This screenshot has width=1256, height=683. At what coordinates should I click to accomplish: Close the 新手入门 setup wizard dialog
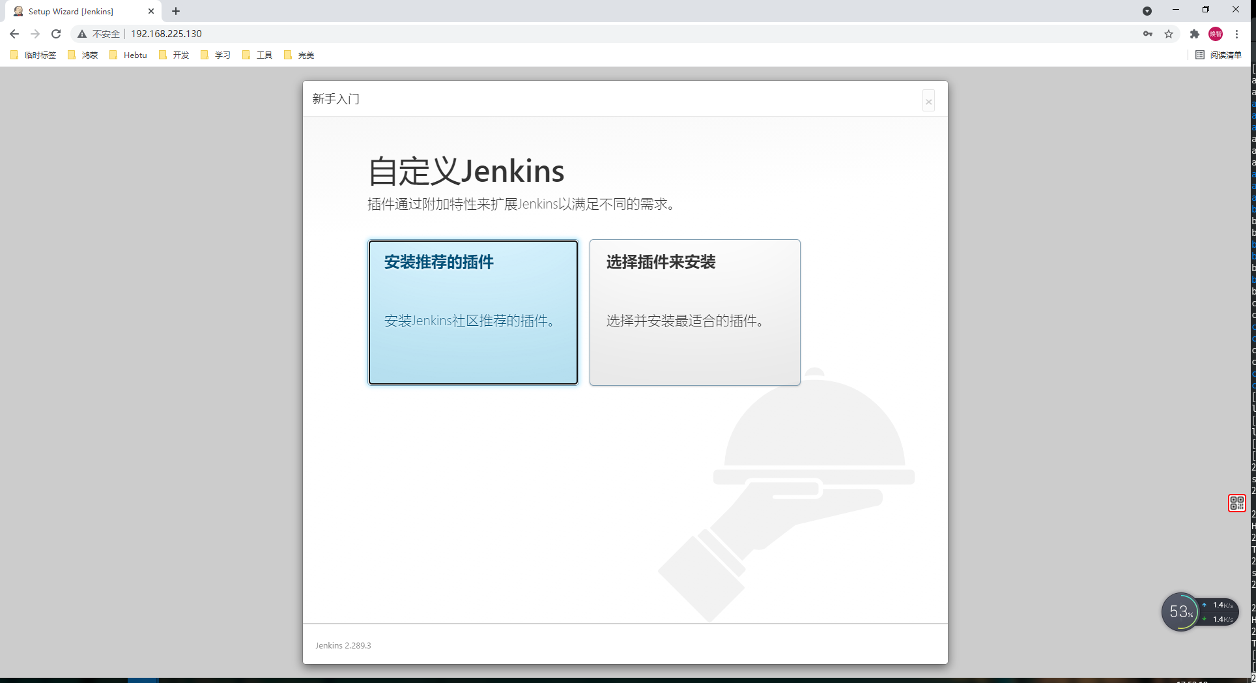(928, 101)
